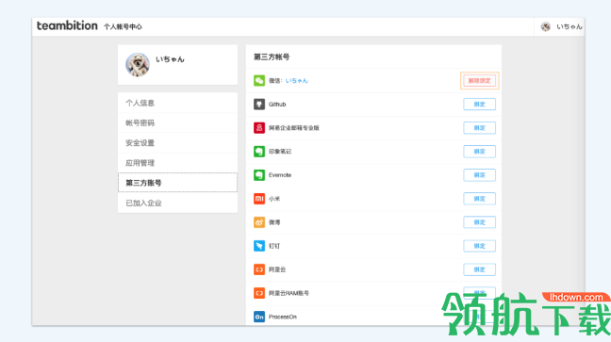Screen dimensions: 611x342
Task: Bind the 微博 account
Action: pos(479,222)
